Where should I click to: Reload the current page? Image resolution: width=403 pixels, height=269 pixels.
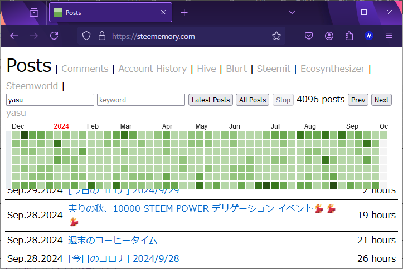54,36
